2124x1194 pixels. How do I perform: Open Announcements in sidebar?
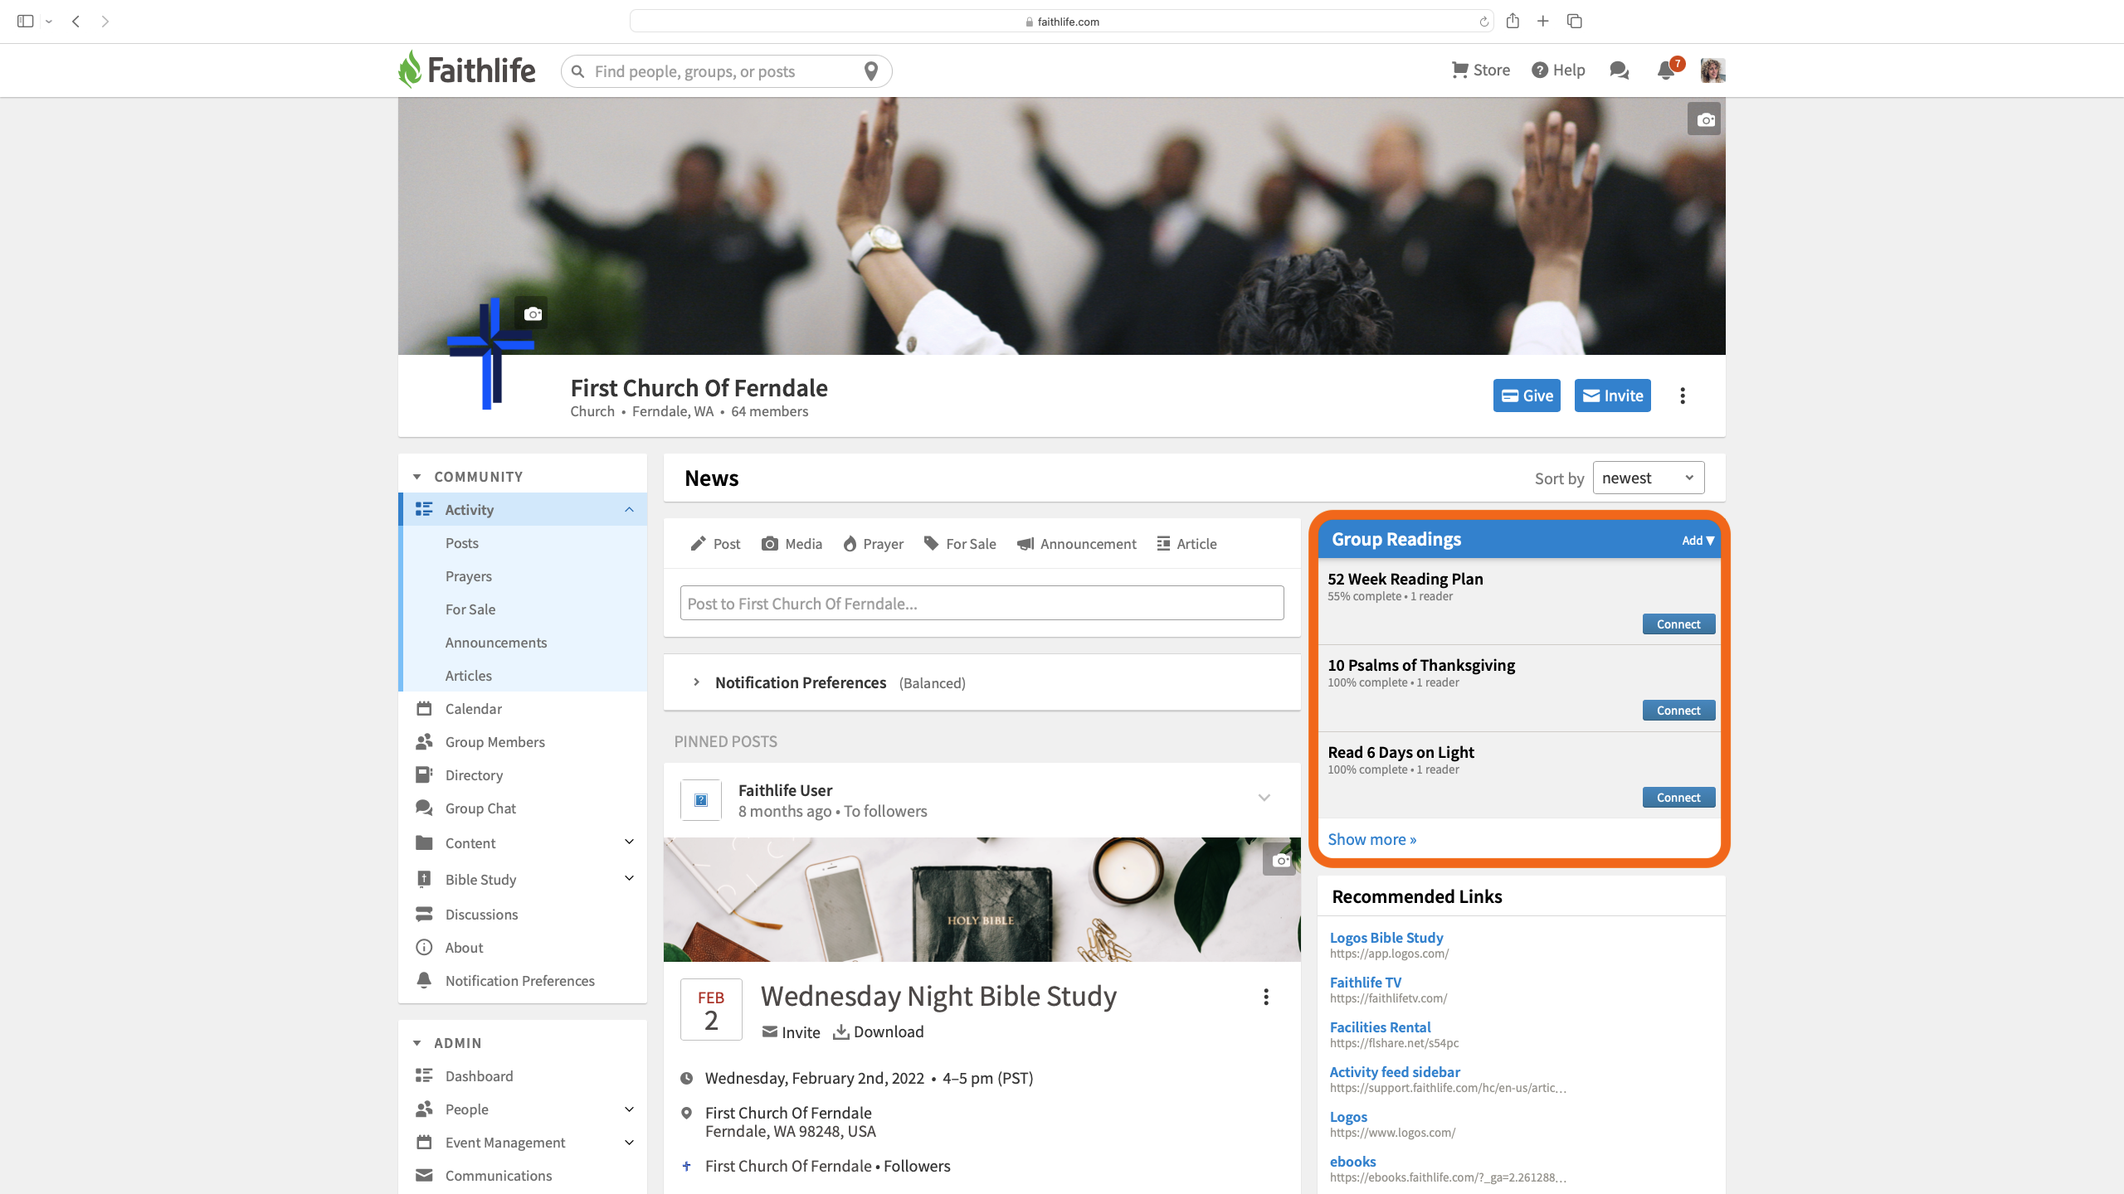pos(496,643)
